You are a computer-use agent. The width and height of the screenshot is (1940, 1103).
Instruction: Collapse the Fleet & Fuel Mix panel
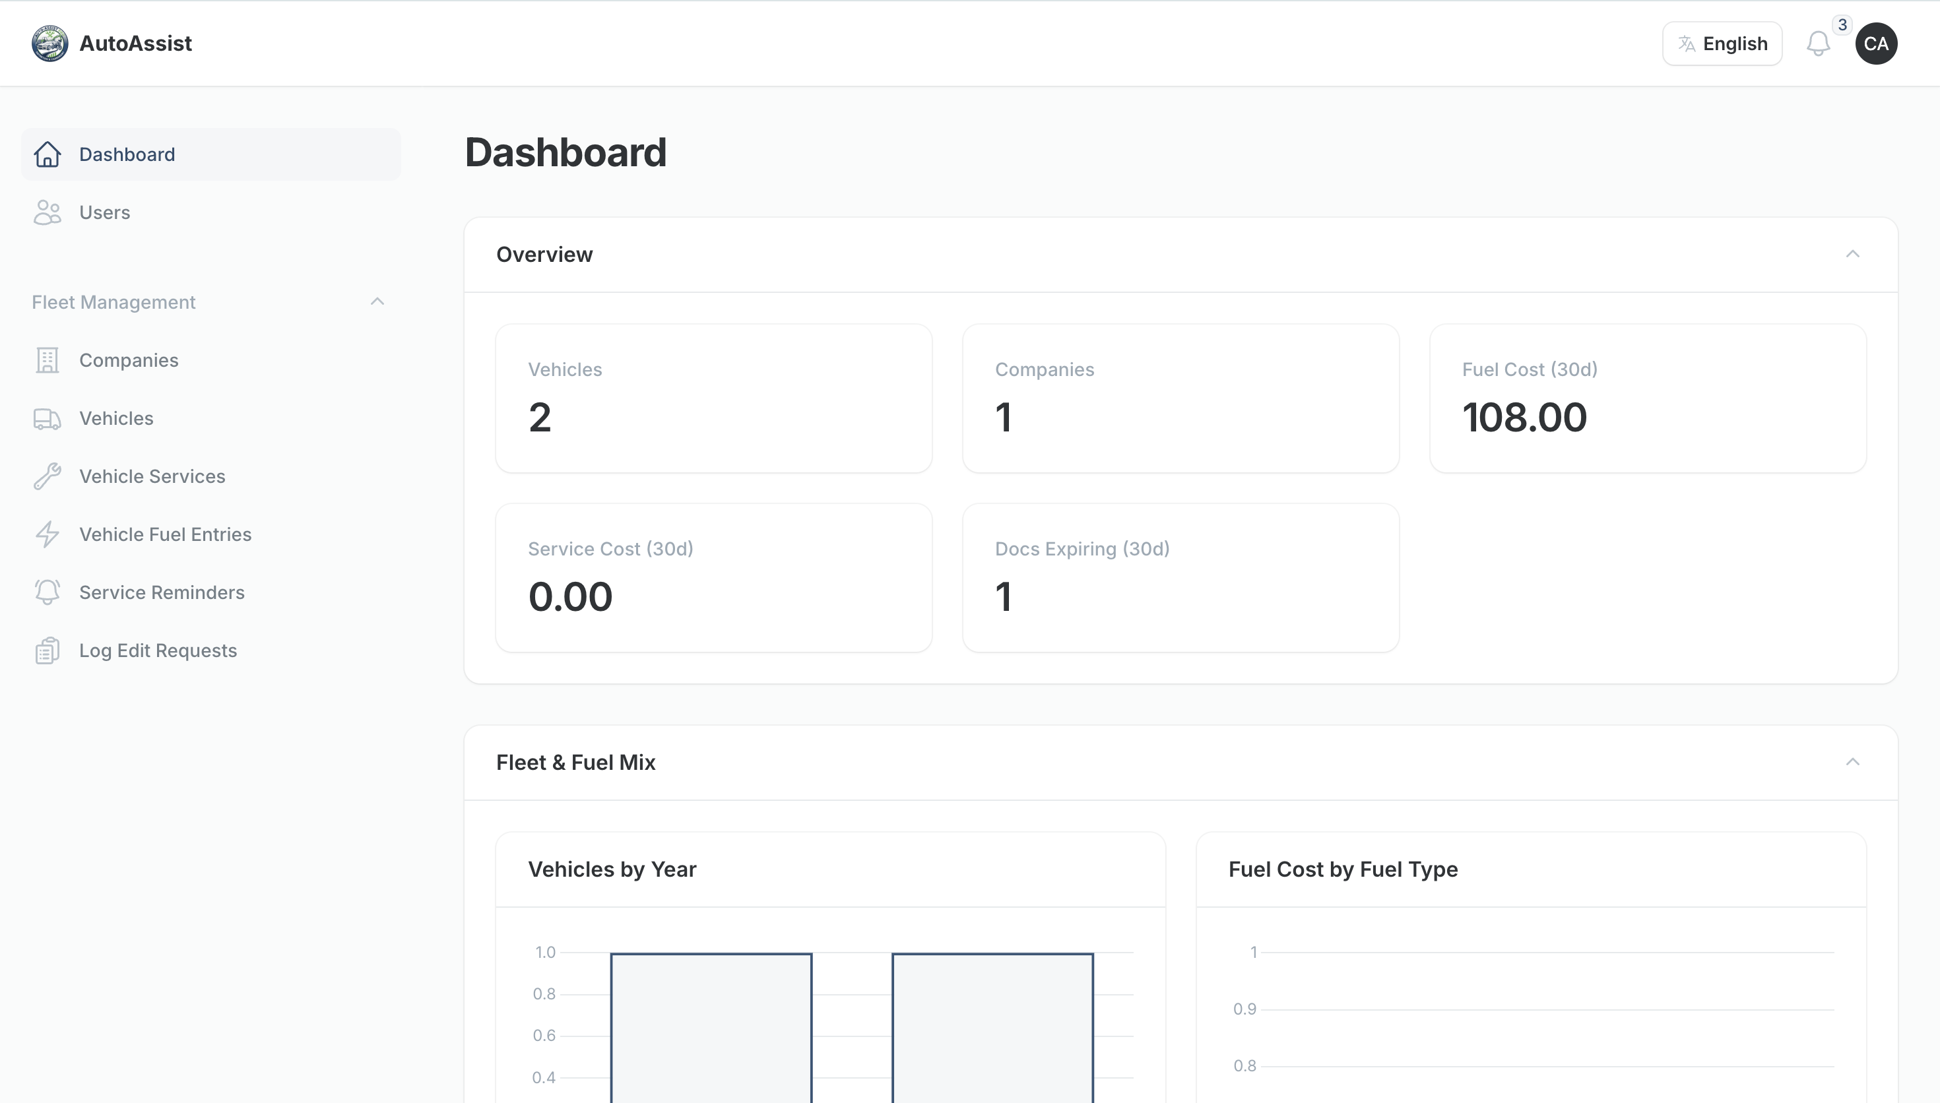pyautogui.click(x=1852, y=762)
